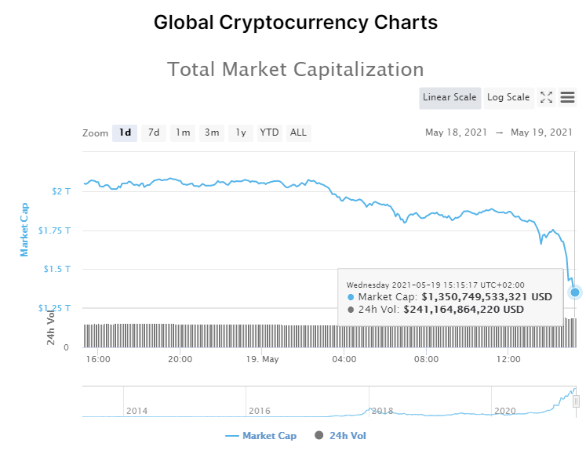Click the 24h volume bars area
The height and width of the screenshot is (450, 586).
(314, 336)
